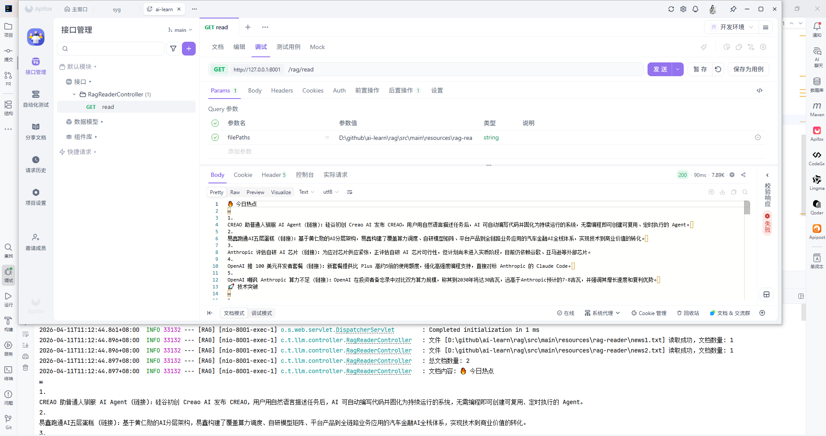Toggle the word wrap icon in response
Screen dimensions: 826x436
click(350, 192)
